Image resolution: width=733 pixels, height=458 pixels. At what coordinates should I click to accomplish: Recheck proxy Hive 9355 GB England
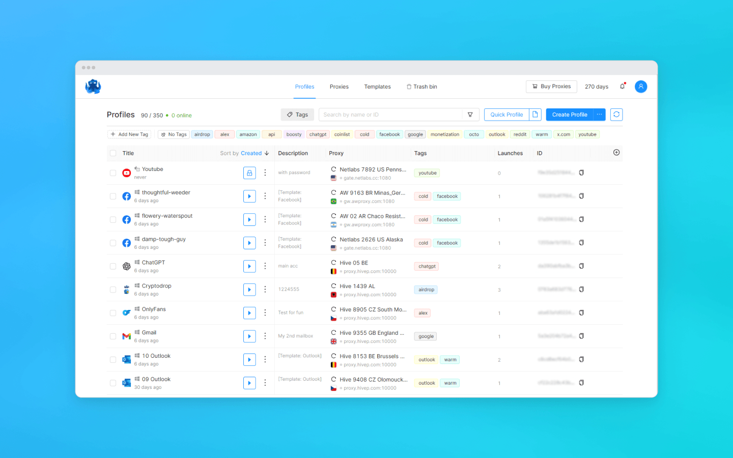coord(333,333)
